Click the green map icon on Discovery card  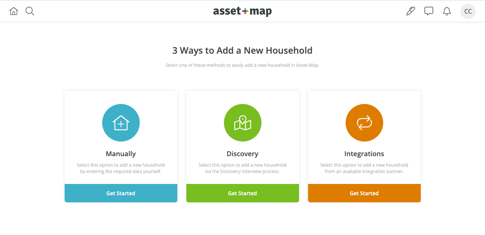click(x=242, y=123)
